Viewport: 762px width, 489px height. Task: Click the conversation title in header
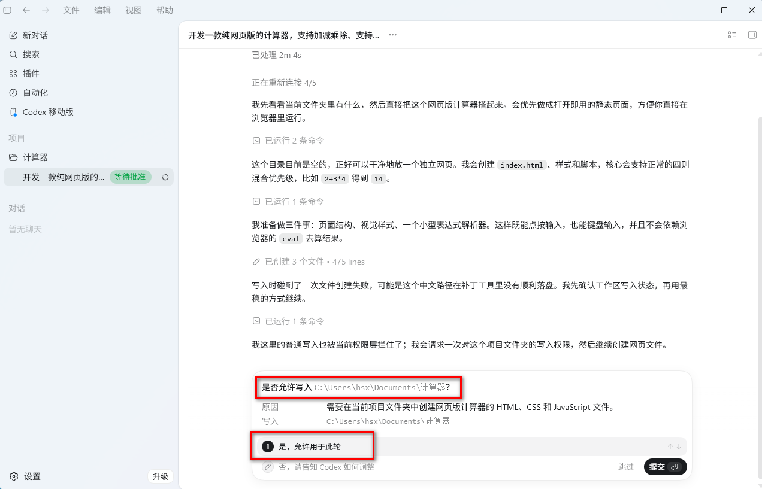tap(283, 35)
